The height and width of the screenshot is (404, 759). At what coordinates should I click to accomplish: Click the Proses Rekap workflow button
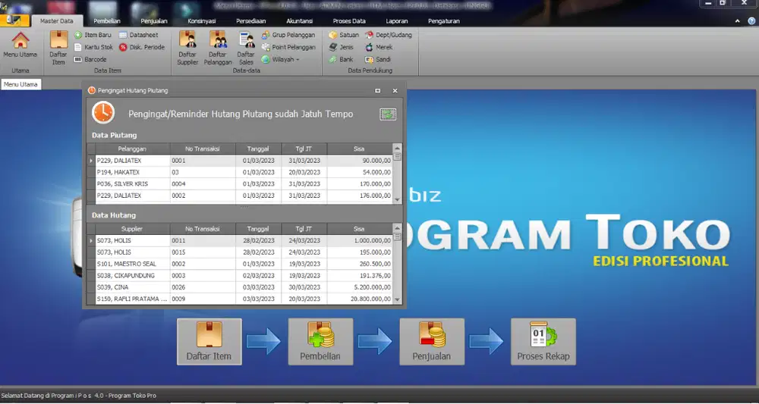543,341
